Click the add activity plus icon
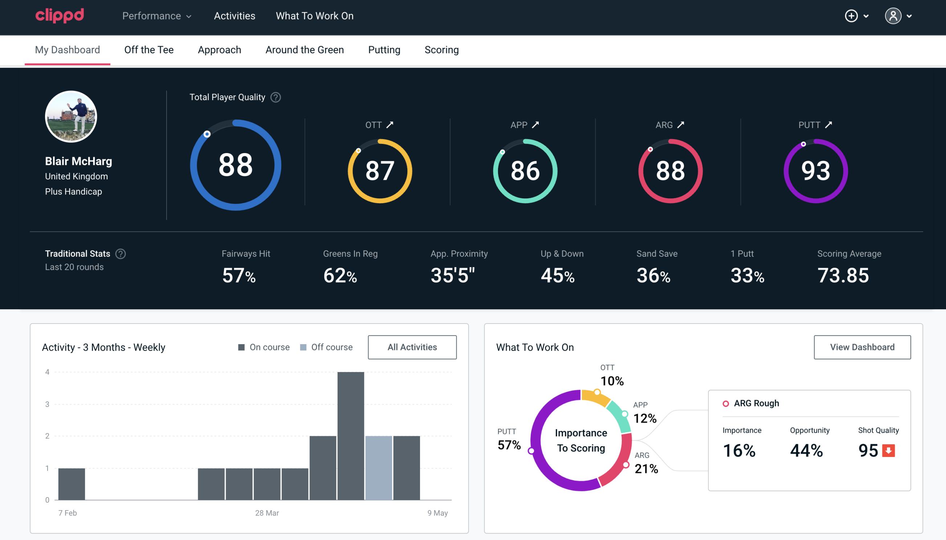Viewport: 946px width, 540px height. coord(852,16)
